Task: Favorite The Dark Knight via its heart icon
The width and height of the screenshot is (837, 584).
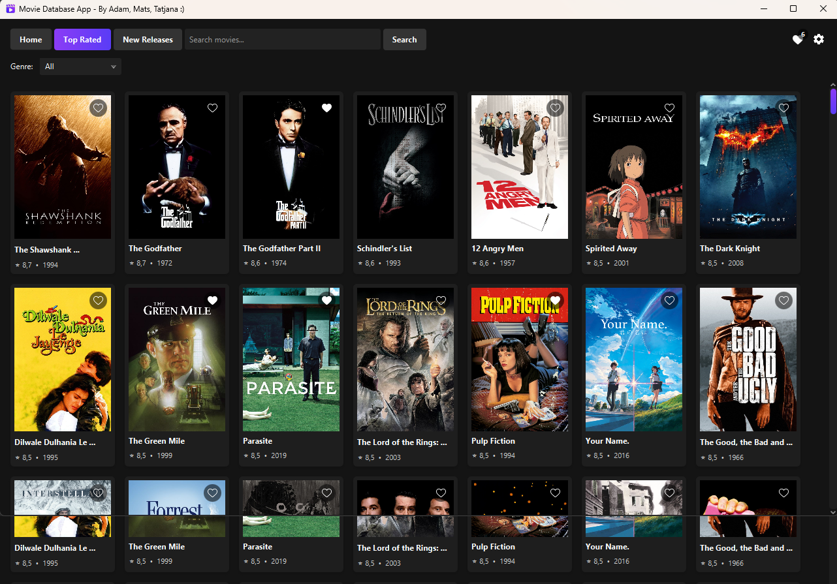Action: coord(783,108)
